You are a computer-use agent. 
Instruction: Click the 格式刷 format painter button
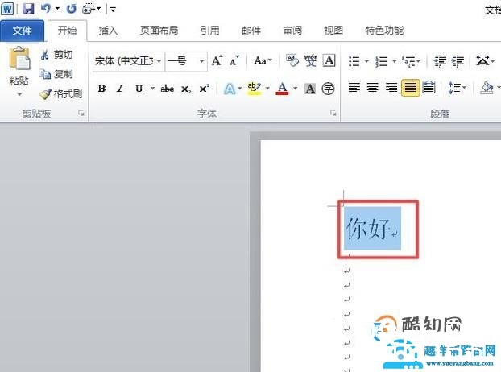click(60, 94)
